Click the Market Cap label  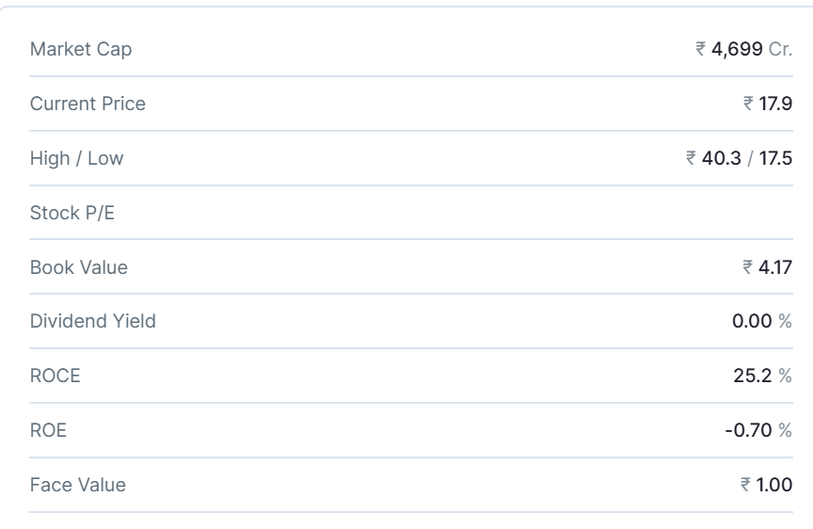tap(81, 50)
